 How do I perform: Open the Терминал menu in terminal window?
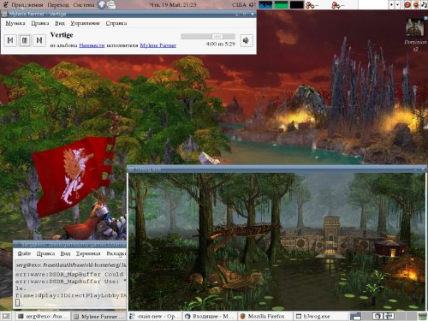click(88, 253)
